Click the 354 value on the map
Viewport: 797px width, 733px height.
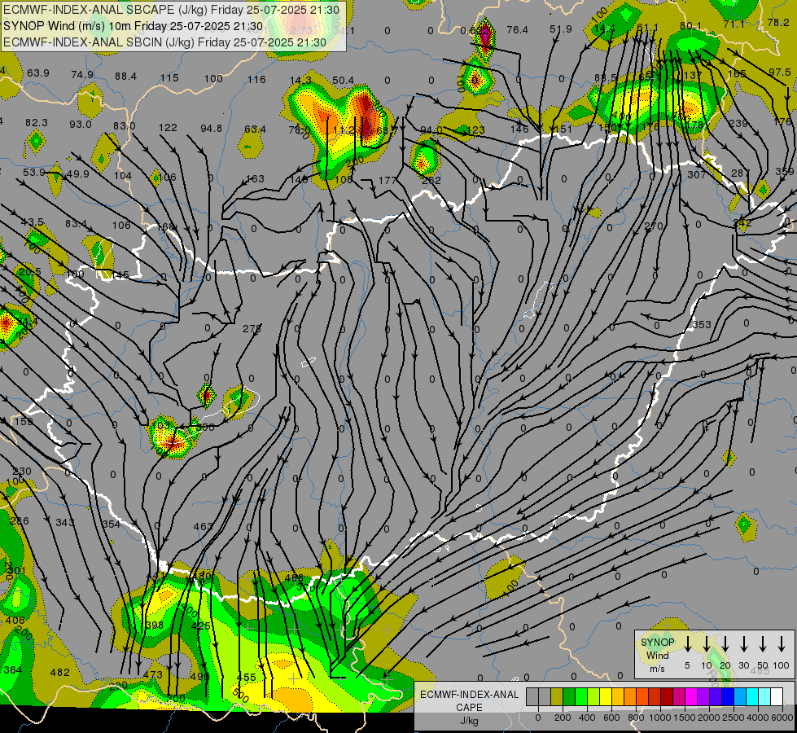(x=111, y=524)
